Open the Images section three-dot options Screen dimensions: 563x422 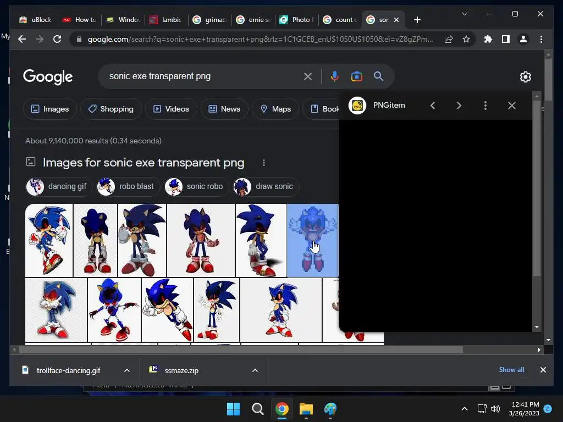tap(264, 163)
